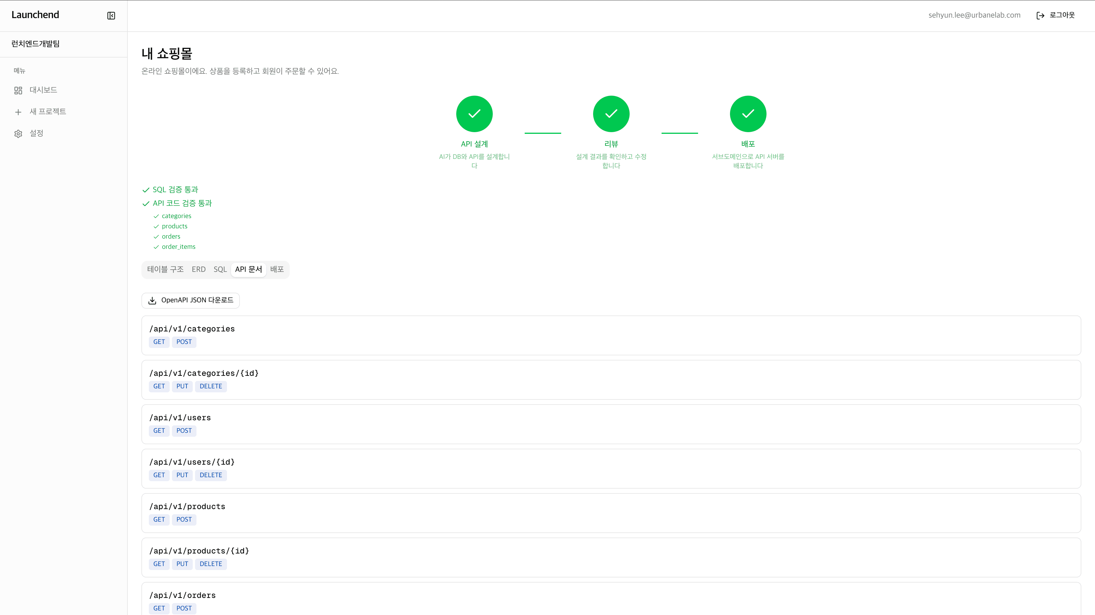Click the 로그아웃 button

pos(1056,15)
